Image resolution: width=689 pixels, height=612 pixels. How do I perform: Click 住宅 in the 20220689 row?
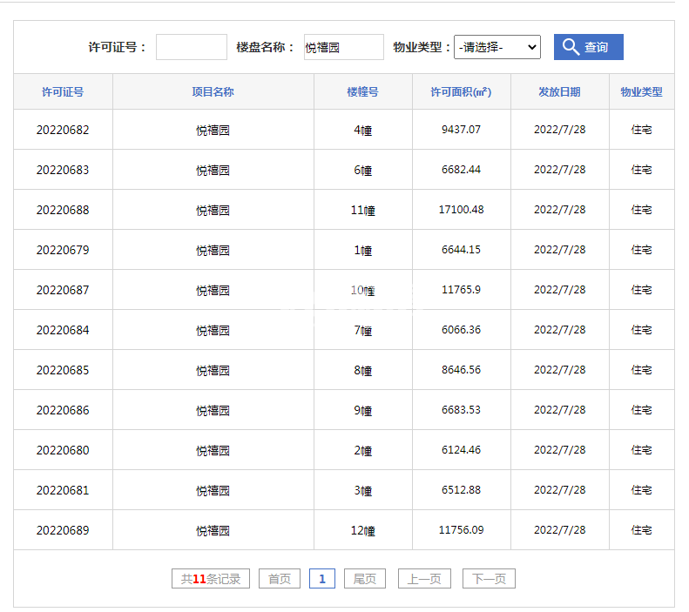tap(641, 530)
